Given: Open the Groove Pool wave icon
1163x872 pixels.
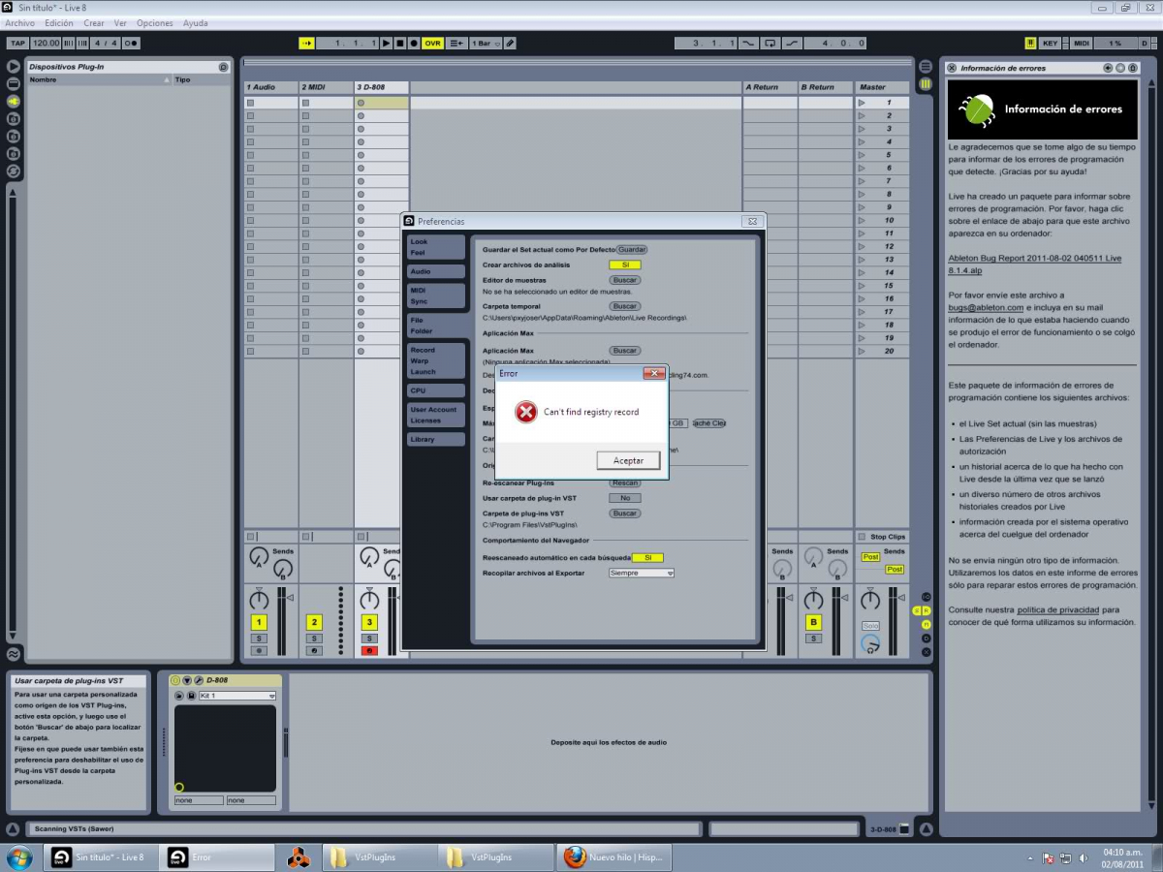Looking at the screenshot, I should 14,654.
